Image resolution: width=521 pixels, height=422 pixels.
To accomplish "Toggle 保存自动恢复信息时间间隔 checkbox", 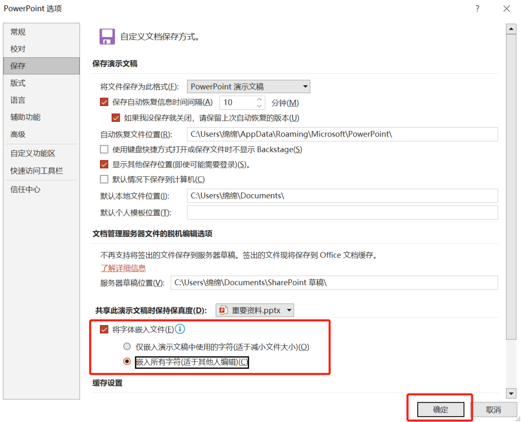I will click(x=104, y=102).
